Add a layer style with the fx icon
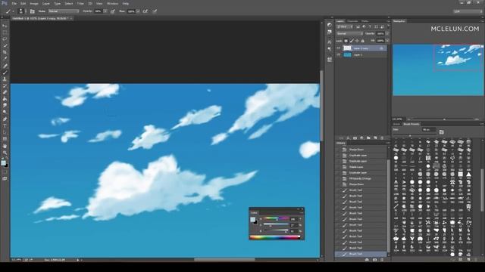 click(x=348, y=138)
